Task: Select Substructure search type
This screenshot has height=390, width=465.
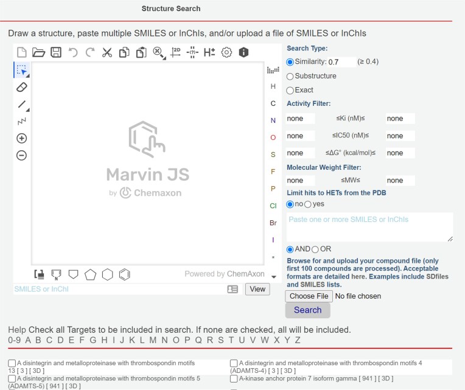Action: click(x=290, y=77)
